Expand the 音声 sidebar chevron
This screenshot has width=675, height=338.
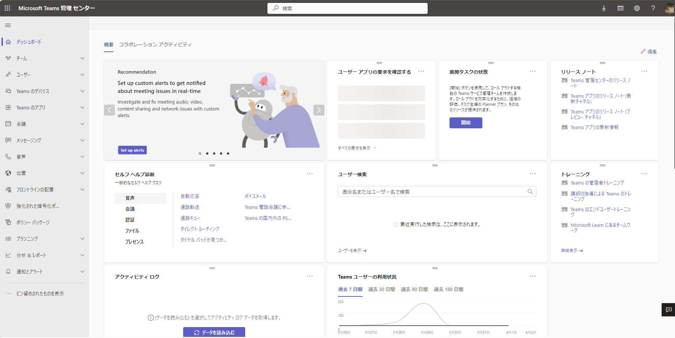point(82,157)
